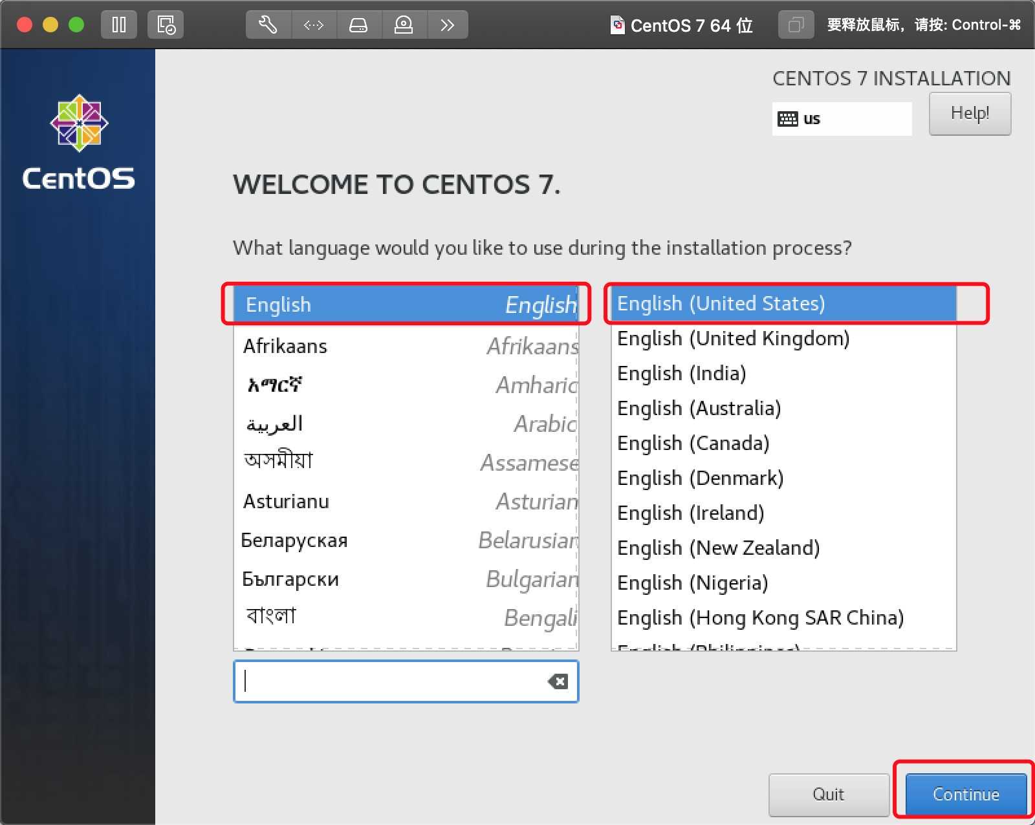Click the Quit button
The height and width of the screenshot is (825, 1035).
point(829,795)
